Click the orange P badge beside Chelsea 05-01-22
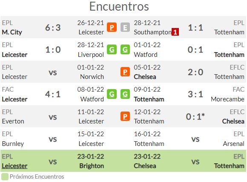247x182 pixels. pos(125,72)
